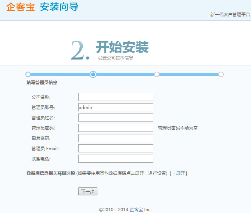Viewport: 251px width, 213px height.
Task: Focus the 管理员姓名 text box
Action: [116, 118]
